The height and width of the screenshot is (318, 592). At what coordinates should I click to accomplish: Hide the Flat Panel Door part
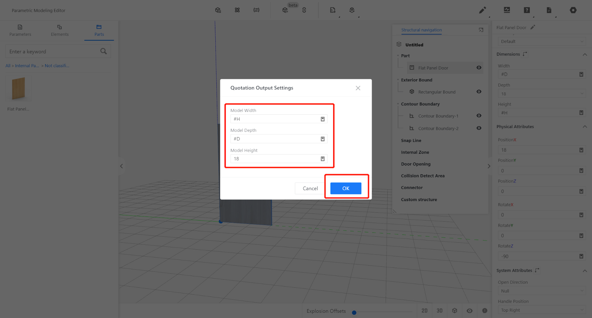pos(479,68)
